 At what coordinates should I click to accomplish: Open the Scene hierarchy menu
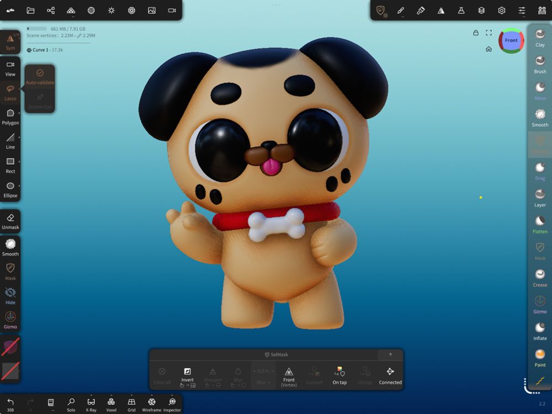tap(51, 10)
